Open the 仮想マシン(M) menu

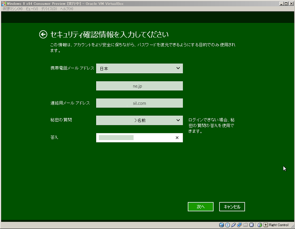13,8
